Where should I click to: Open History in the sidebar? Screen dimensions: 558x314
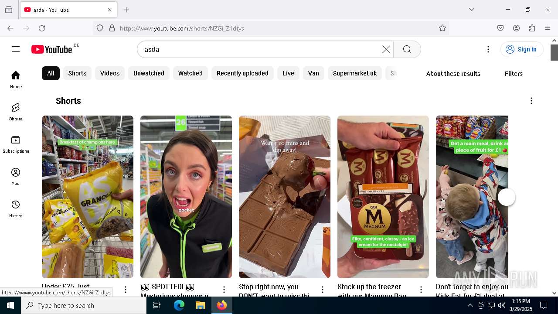click(16, 208)
